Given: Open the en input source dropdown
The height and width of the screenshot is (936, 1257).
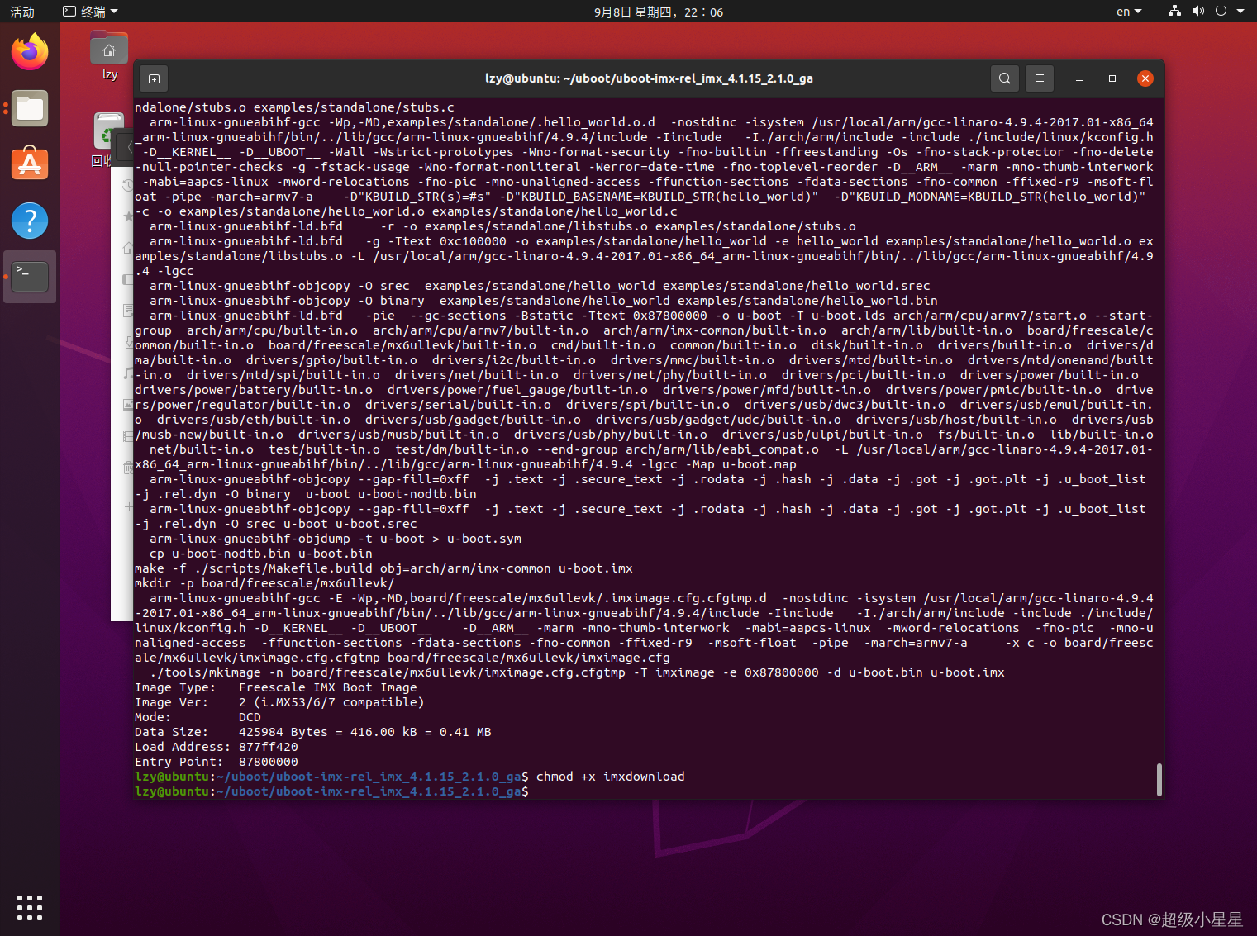Looking at the screenshot, I should point(1129,12).
